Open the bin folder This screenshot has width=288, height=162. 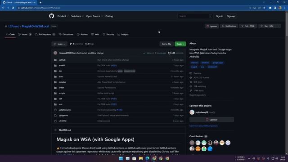(x=60, y=71)
